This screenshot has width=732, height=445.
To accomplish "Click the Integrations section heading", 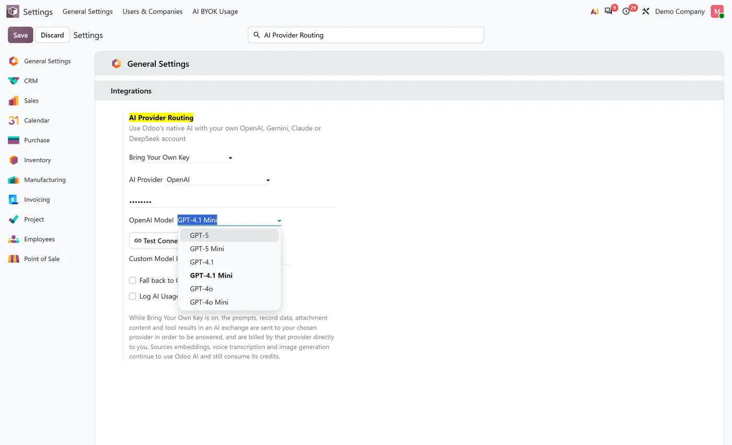I will click(x=131, y=91).
